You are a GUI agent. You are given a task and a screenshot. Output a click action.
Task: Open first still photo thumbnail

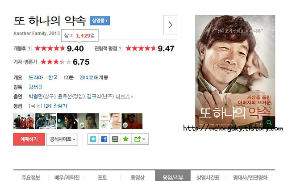[x=24, y=121]
